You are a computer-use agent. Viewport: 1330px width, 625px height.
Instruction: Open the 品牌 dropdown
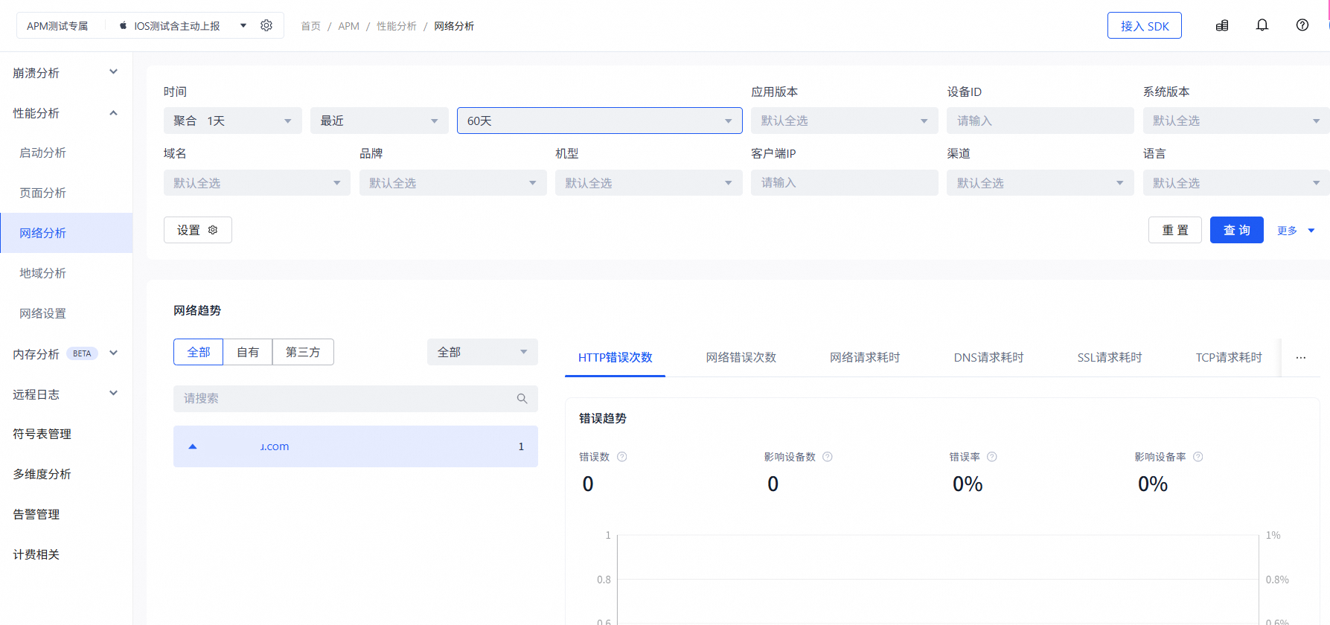[x=453, y=183]
